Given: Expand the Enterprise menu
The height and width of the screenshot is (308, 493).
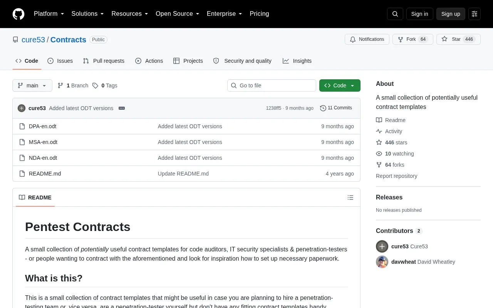Looking at the screenshot, I should [225, 14].
